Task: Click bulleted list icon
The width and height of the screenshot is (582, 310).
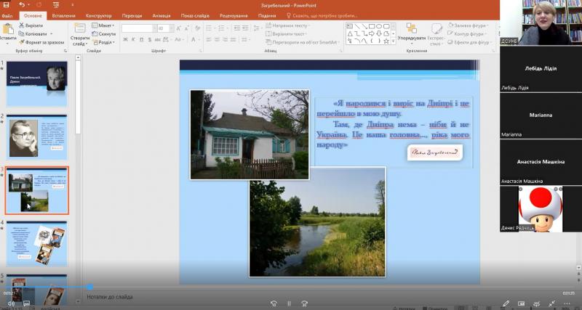Action: coord(210,28)
